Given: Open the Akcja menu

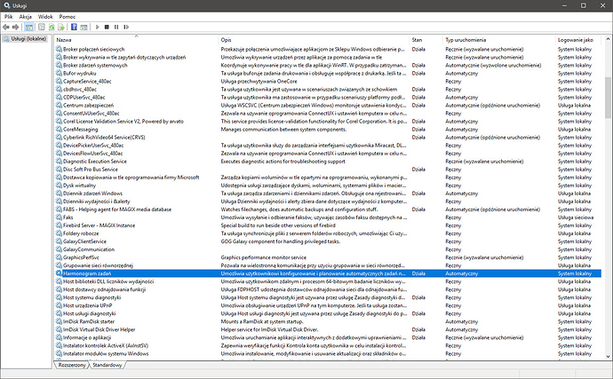Looking at the screenshot, I should point(28,17).
